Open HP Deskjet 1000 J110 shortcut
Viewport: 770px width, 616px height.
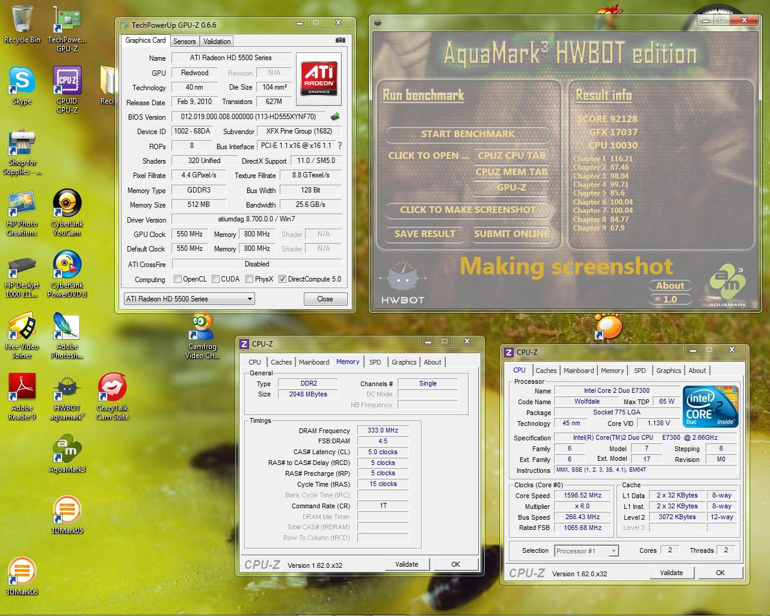22,276
